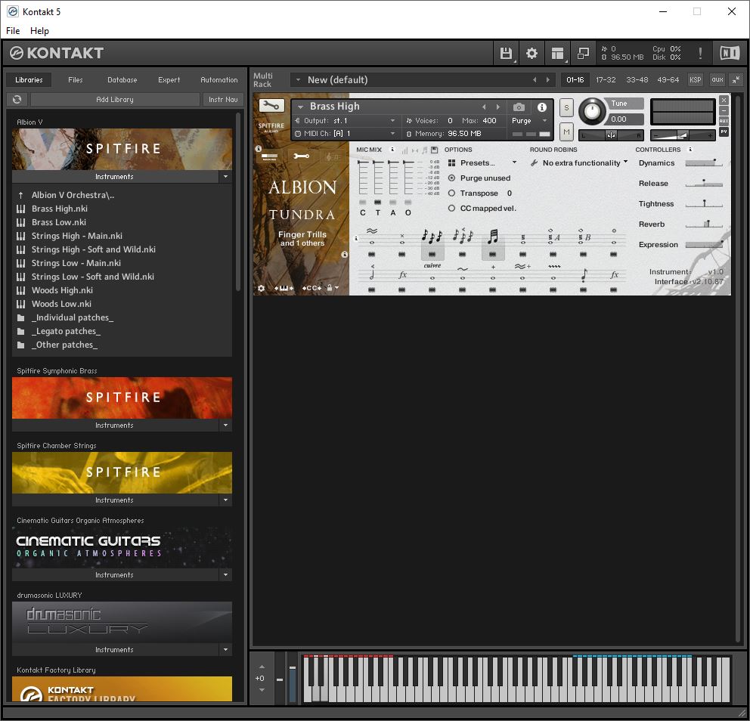Open No extra functionality dropdown
This screenshot has width=750, height=721.
[x=579, y=163]
